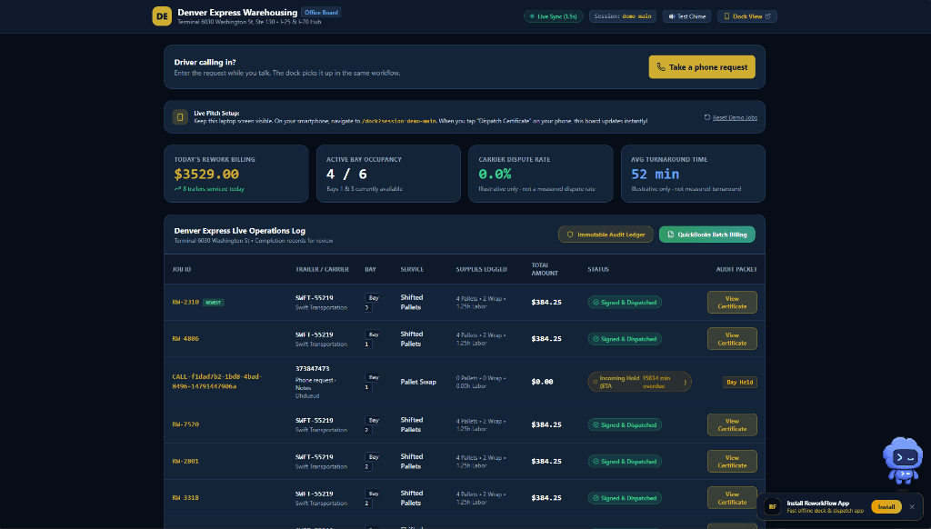View Certificate for job RW-3318
This screenshot has height=529, width=931.
click(x=732, y=498)
